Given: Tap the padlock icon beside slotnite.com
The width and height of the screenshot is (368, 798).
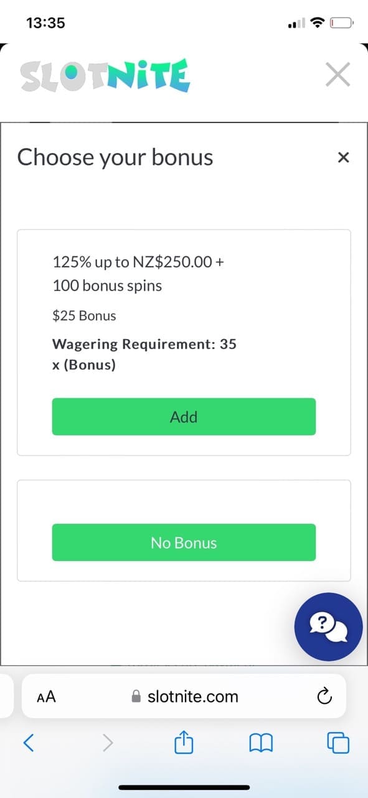Looking at the screenshot, I should (x=136, y=697).
